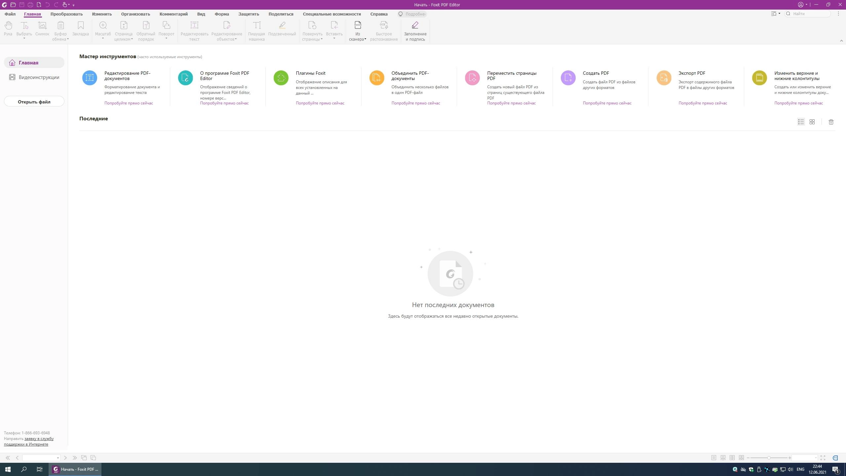
Task: Expand the Масштаб zoom dropdown
Action: [x=103, y=39]
